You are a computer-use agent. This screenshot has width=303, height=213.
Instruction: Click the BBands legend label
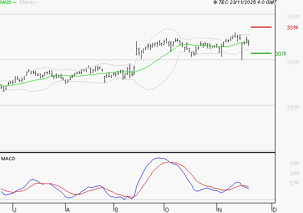pos(27,2)
